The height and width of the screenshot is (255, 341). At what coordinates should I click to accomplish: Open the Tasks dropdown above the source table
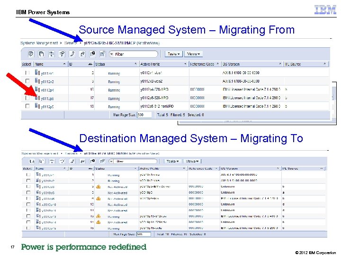coord(174,54)
